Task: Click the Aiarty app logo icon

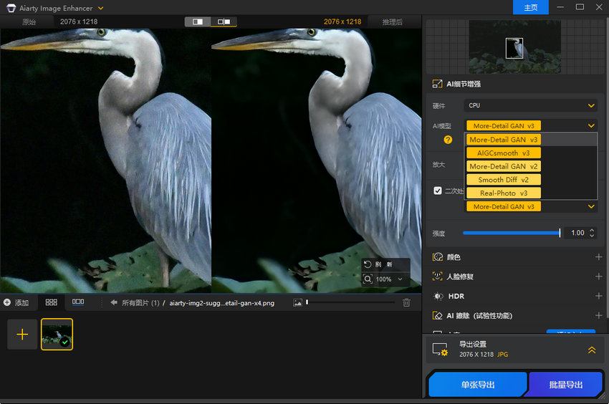Action: pos(11,8)
